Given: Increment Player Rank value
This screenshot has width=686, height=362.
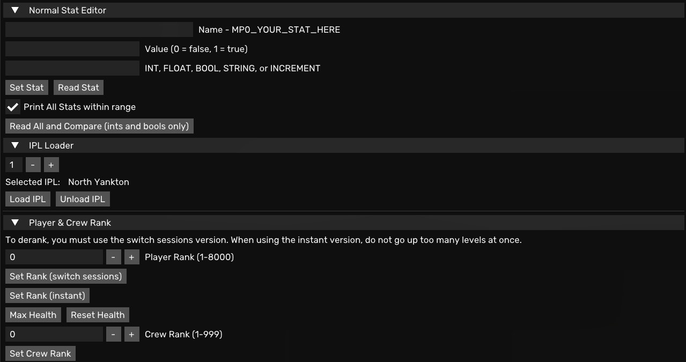Looking at the screenshot, I should (x=131, y=257).
